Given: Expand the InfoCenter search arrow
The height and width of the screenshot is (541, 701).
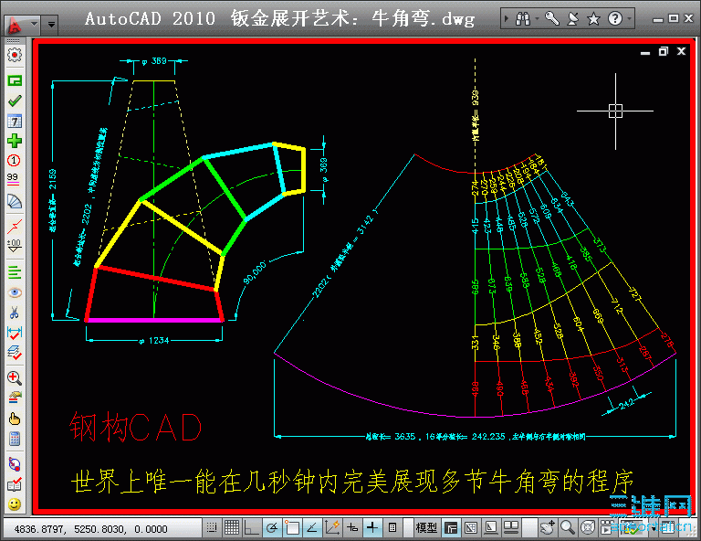Looking at the screenshot, I should click(x=507, y=19).
